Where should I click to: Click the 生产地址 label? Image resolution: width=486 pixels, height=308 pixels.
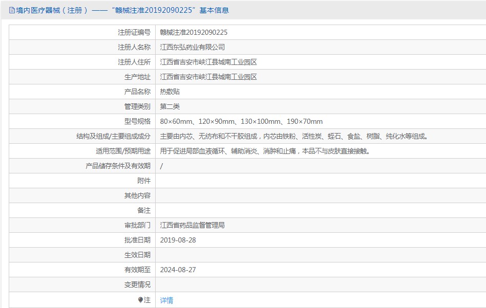pyautogui.click(x=137, y=77)
